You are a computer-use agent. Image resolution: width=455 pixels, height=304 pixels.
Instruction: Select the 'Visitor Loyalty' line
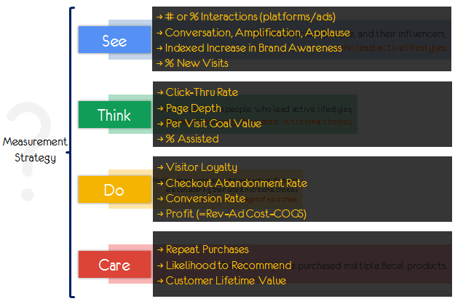(197, 167)
